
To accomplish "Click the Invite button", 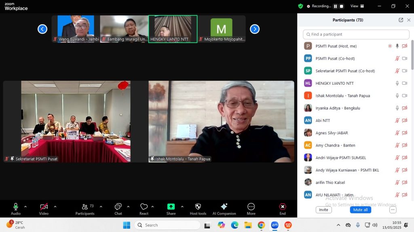I will point(323,210).
